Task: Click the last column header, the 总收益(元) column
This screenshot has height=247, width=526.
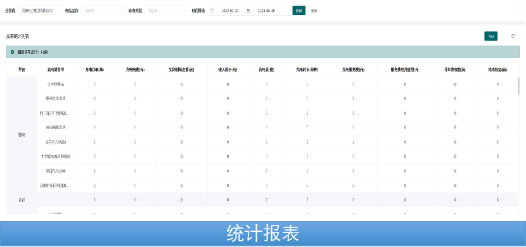Action: 498,70
